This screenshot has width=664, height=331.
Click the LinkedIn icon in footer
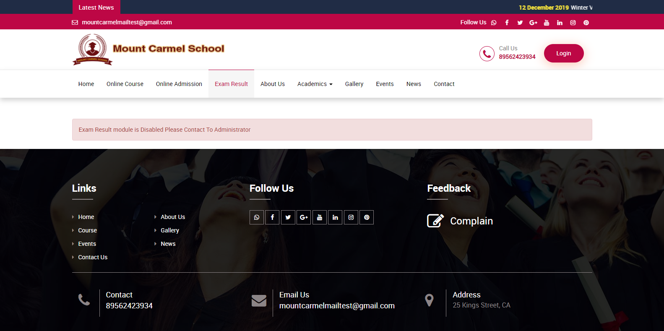point(335,217)
